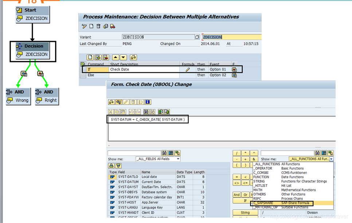Click the binoculars find icon above formula text
352x223 pixels.
point(146,111)
